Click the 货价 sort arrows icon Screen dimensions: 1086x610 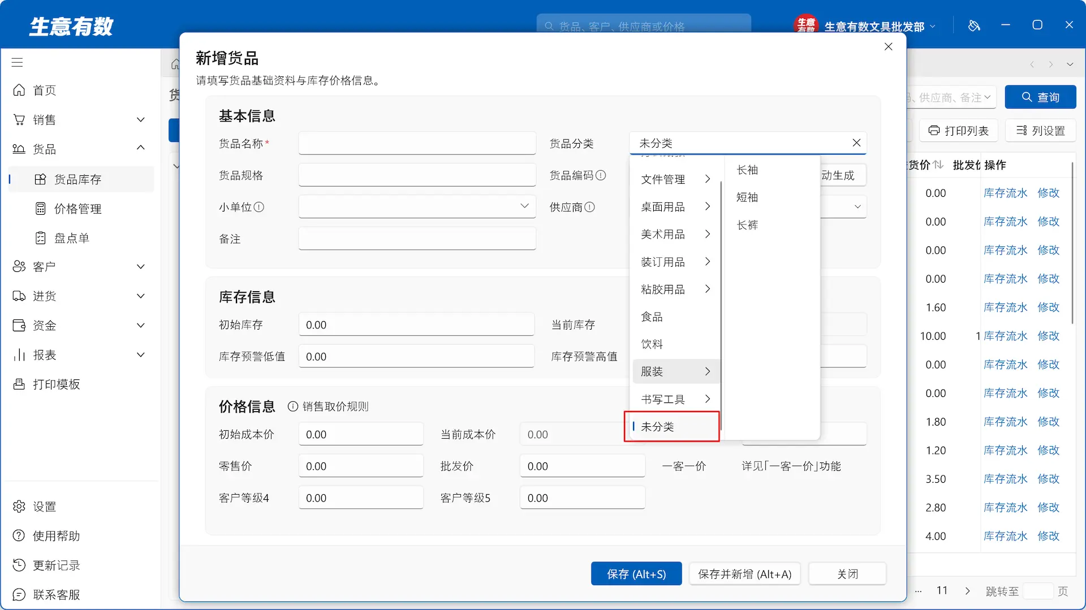[x=938, y=165]
